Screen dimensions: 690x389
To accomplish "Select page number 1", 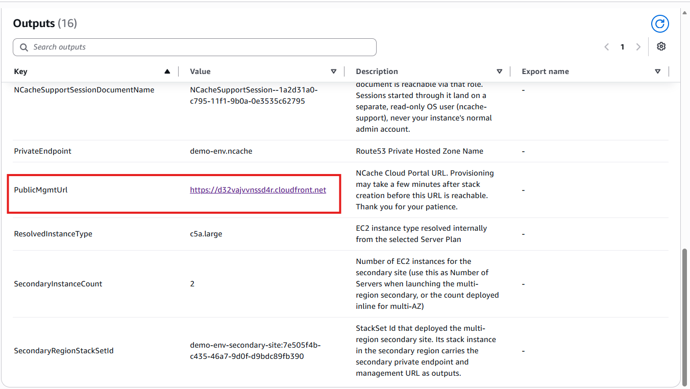I will [622, 47].
